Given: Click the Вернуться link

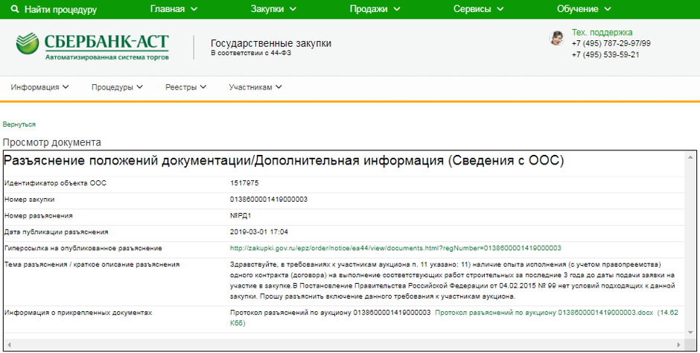Looking at the screenshot, I should (x=19, y=124).
